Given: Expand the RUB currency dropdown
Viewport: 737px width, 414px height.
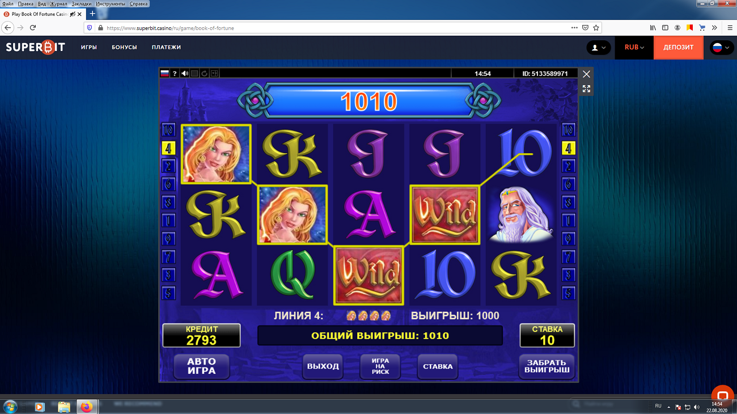Looking at the screenshot, I should (634, 48).
